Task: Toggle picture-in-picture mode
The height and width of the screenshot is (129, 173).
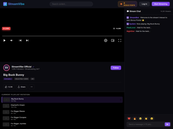Action: 113,40
